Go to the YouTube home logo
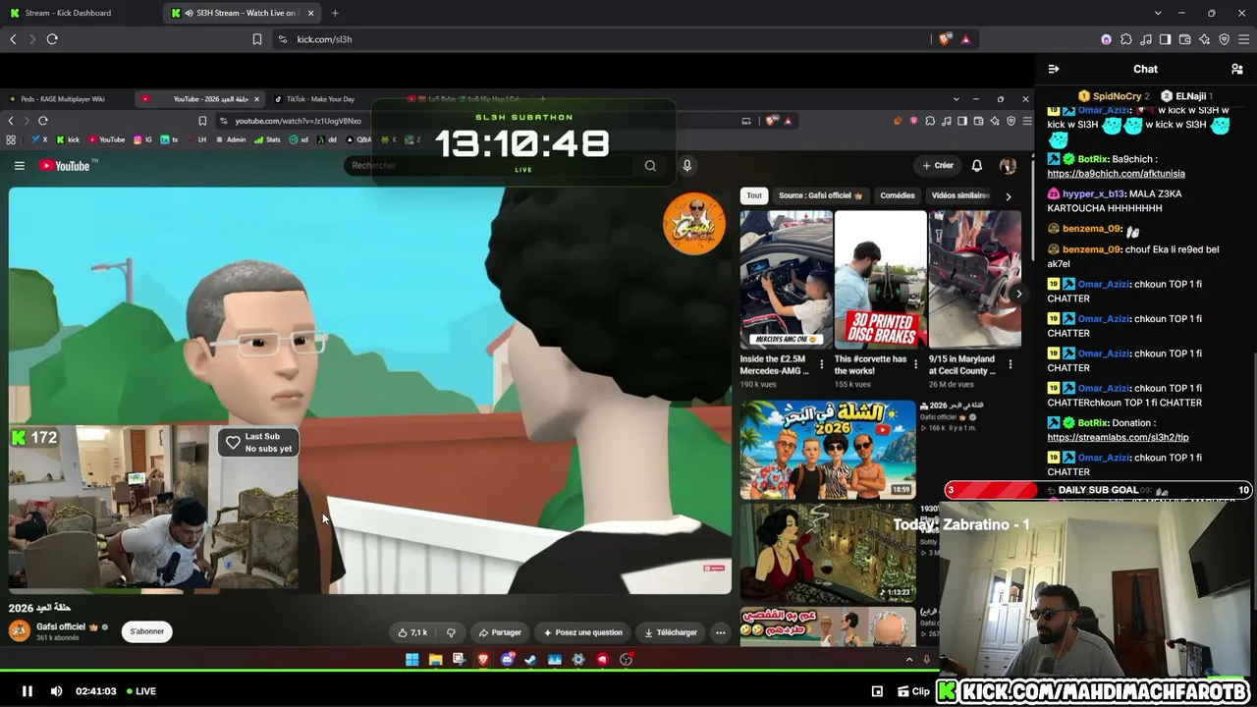The image size is (1257, 707). point(66,166)
